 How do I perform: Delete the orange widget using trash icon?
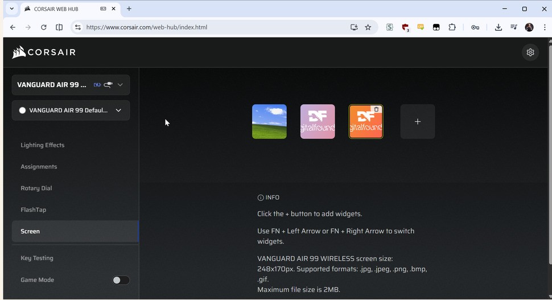click(x=376, y=109)
